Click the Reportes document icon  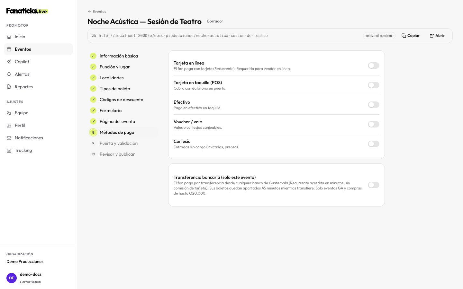coord(9,87)
